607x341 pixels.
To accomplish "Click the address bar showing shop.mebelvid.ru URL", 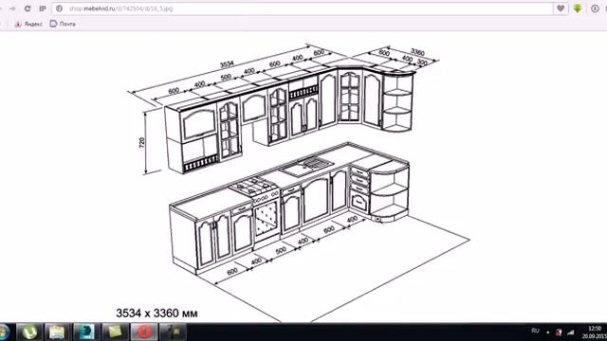I will pyautogui.click(x=302, y=9).
